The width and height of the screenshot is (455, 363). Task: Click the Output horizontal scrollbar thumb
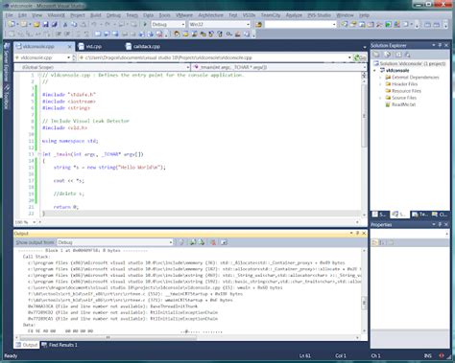[108, 337]
